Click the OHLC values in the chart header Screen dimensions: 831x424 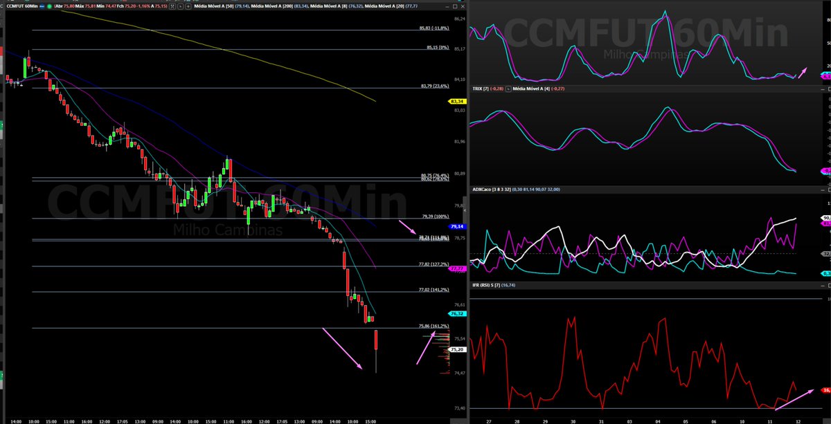111,6
